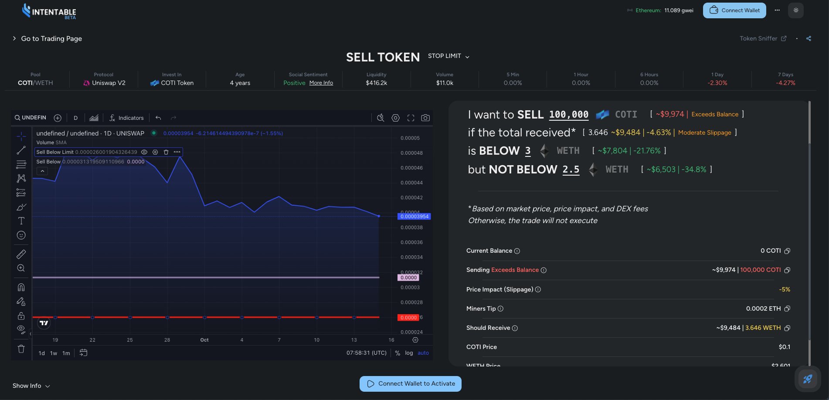This screenshot has height=400, width=829.
Task: Toggle log scale on chart
Action: pos(409,353)
